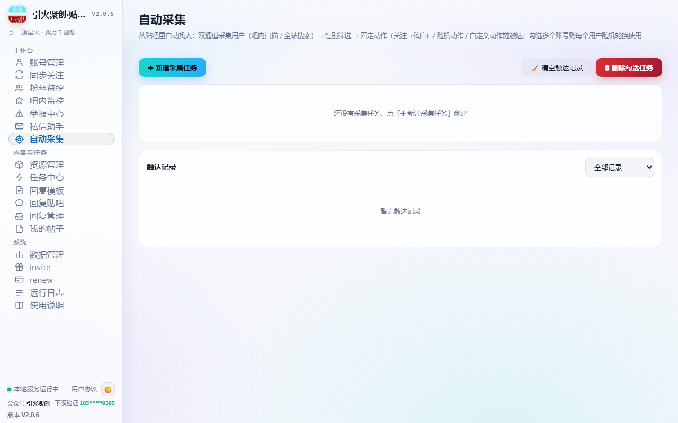The image size is (678, 423).
Task: Open 数据管理 sidebar label
Action: coord(47,254)
